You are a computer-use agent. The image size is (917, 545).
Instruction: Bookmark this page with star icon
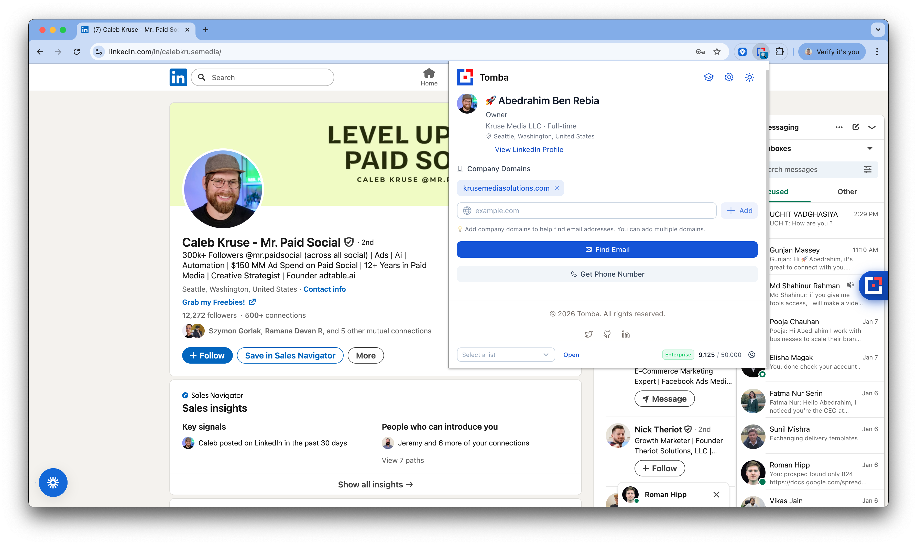point(717,52)
